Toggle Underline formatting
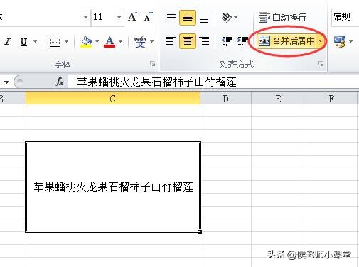359x267 pixels. [x=23, y=42]
